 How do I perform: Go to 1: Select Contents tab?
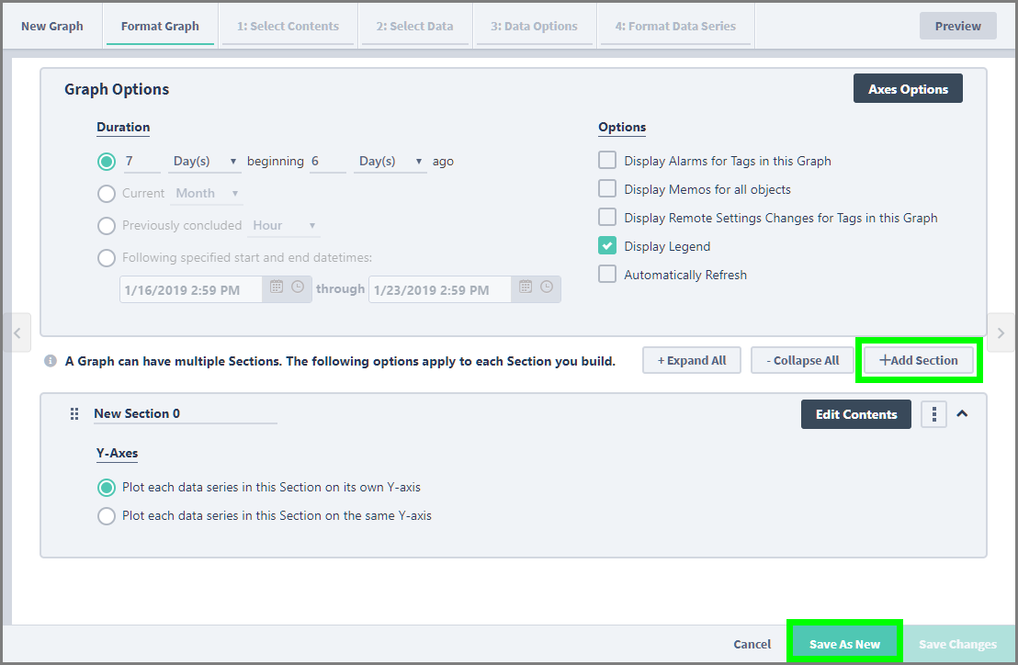[288, 26]
